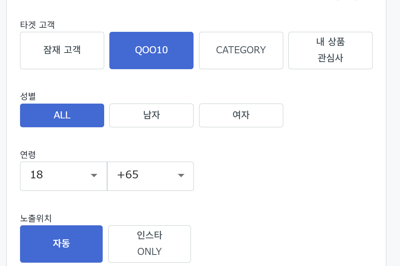Select 남자 as target gender
This screenshot has height=266, width=400.
(x=151, y=115)
